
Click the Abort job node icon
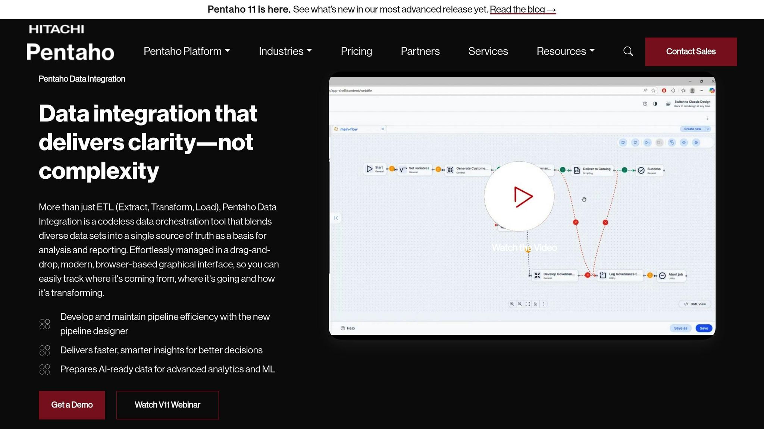pos(662,276)
